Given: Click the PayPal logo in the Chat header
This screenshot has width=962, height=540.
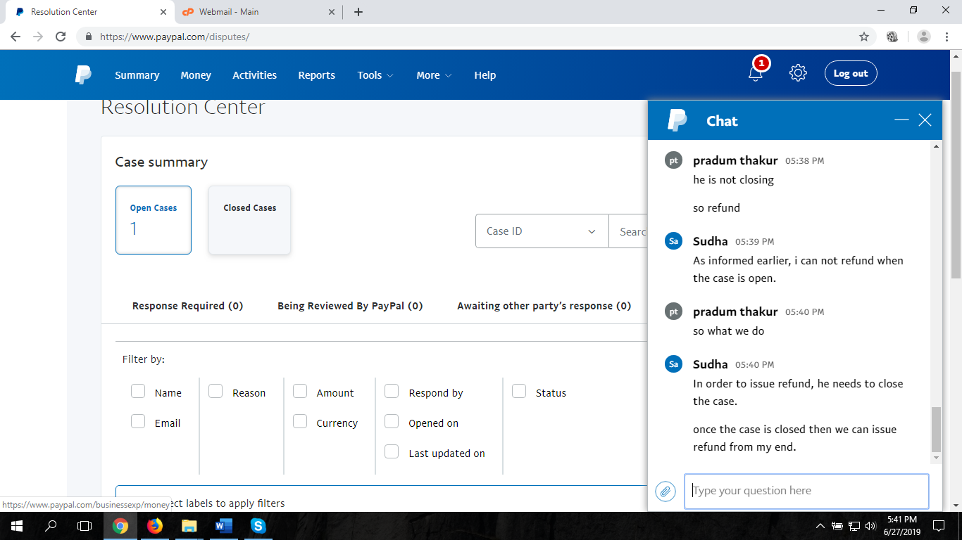Looking at the screenshot, I should (677, 120).
